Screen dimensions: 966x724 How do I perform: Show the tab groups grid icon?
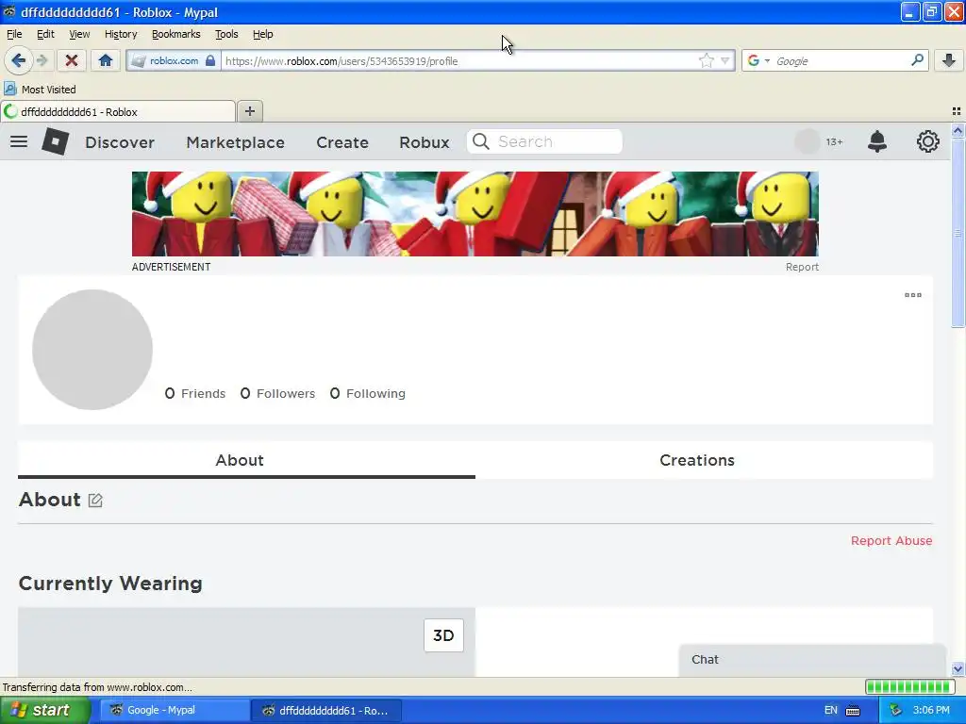(957, 111)
